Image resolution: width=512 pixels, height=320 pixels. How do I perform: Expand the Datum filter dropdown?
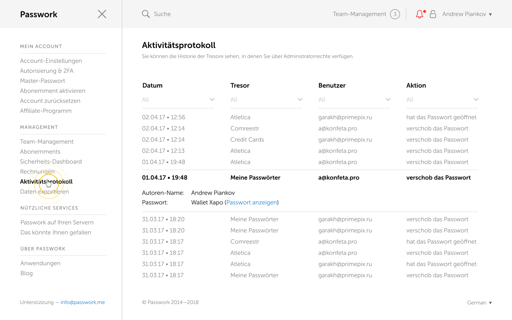[178, 100]
